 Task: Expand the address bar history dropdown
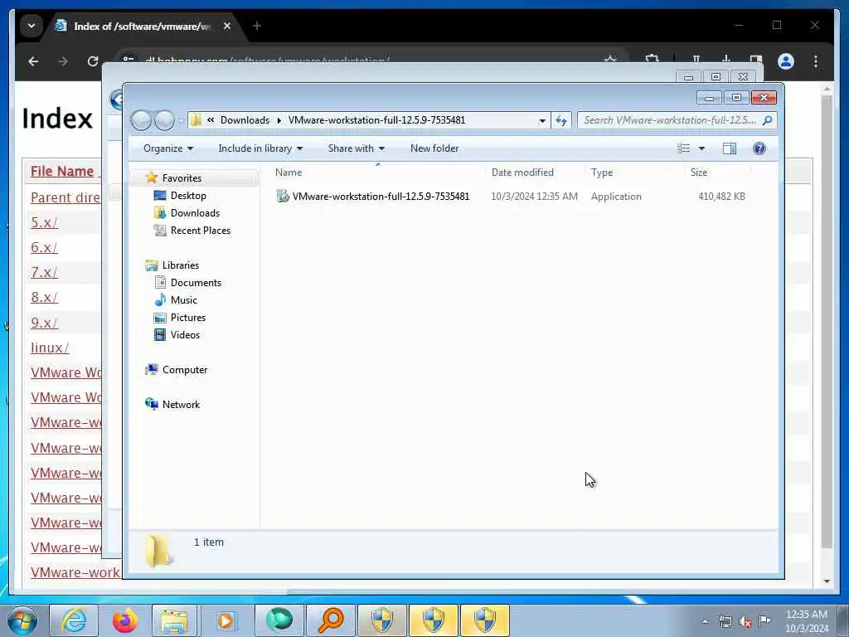(542, 121)
